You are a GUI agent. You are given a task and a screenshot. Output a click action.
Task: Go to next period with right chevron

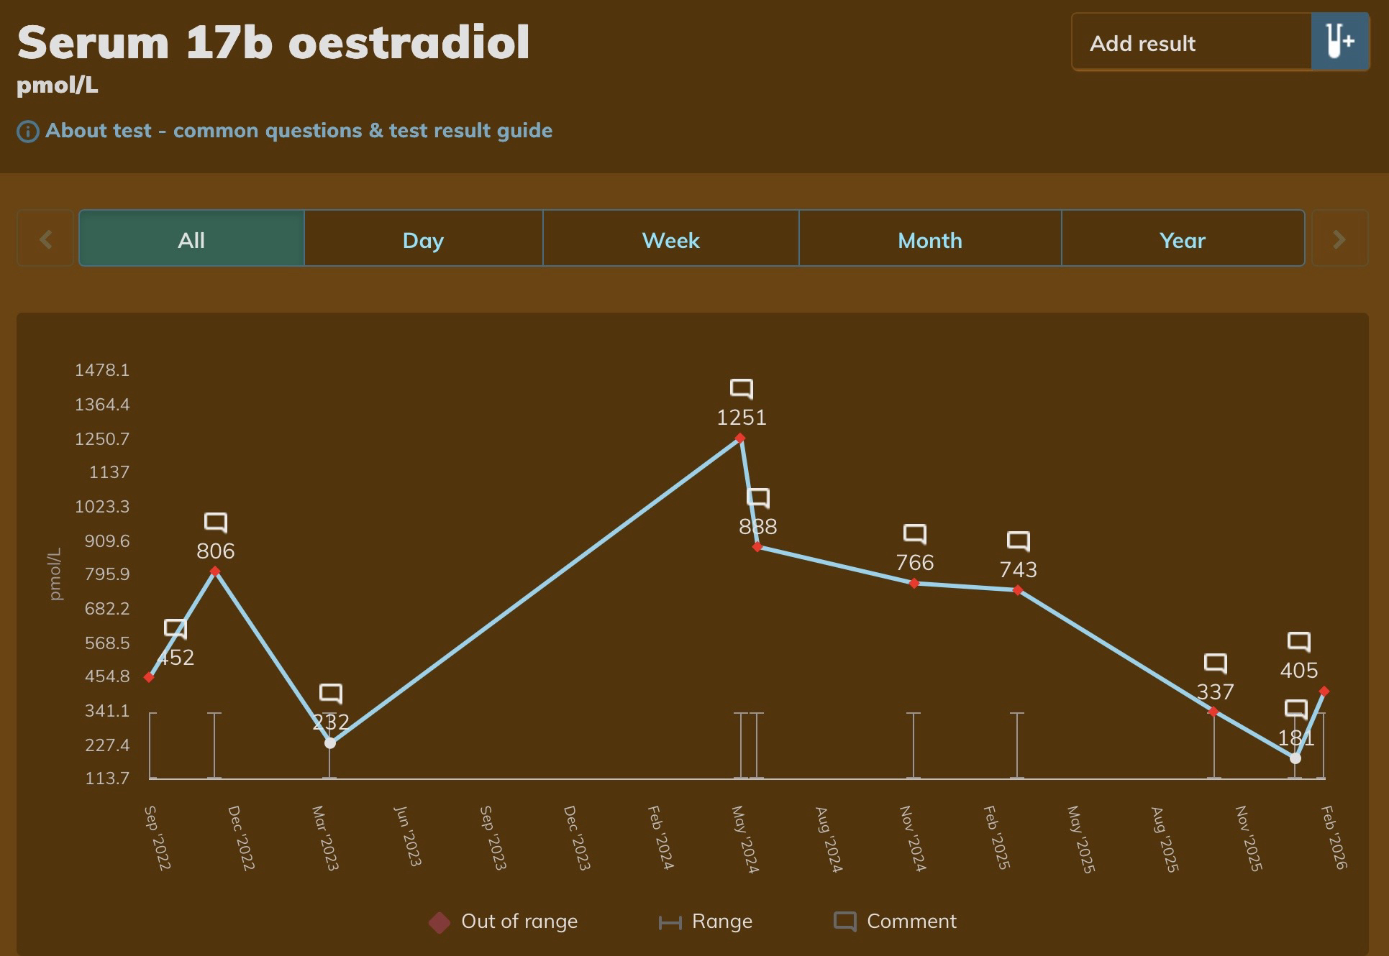coord(1339,239)
